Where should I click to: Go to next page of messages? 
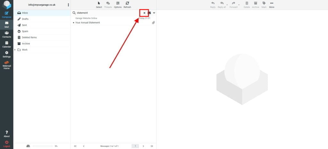click(x=143, y=146)
